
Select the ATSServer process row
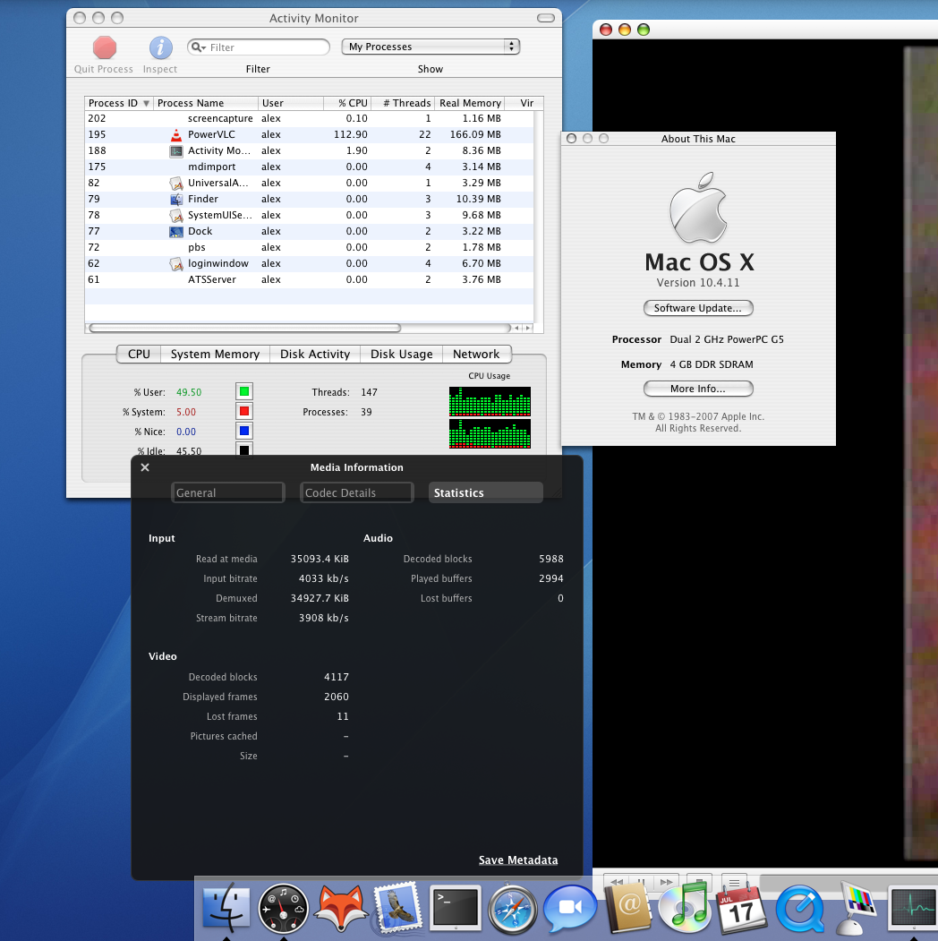point(309,279)
